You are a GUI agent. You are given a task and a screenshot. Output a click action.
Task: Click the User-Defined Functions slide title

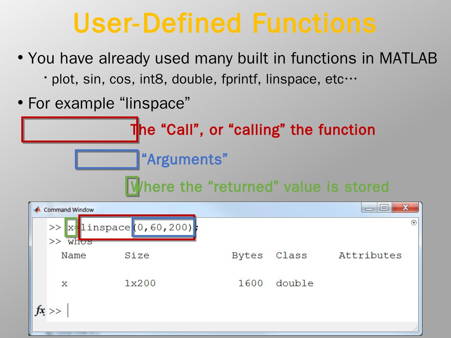click(x=225, y=23)
